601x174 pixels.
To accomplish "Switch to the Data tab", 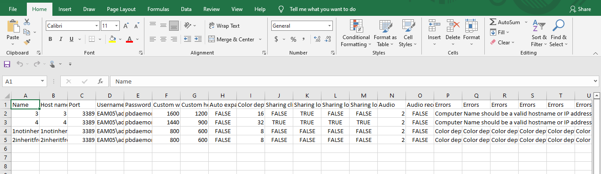I will coord(186,9).
